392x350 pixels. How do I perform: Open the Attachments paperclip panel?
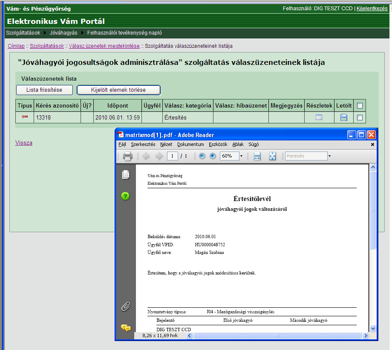pos(126,306)
